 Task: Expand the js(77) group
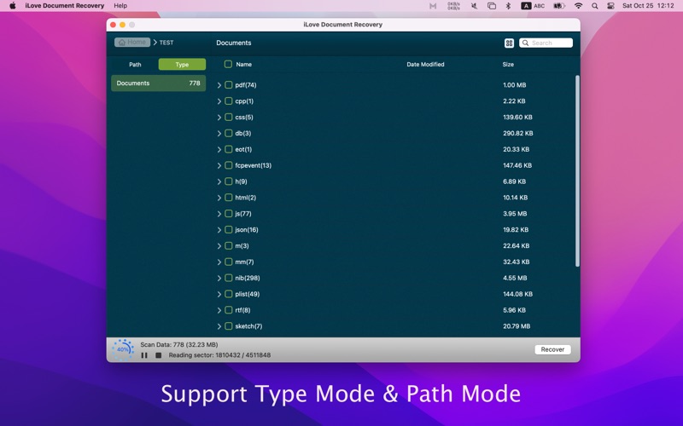click(219, 214)
